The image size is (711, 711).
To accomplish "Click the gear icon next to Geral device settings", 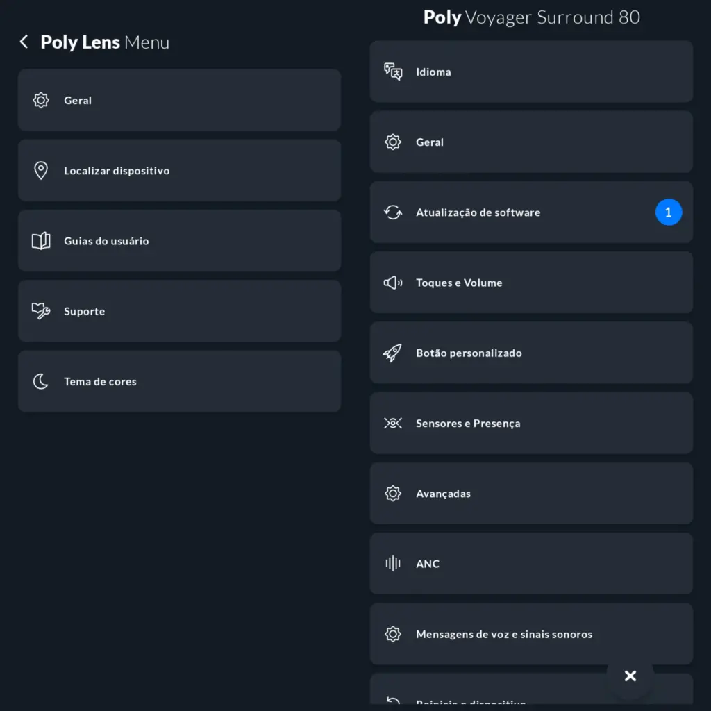I will [x=393, y=142].
